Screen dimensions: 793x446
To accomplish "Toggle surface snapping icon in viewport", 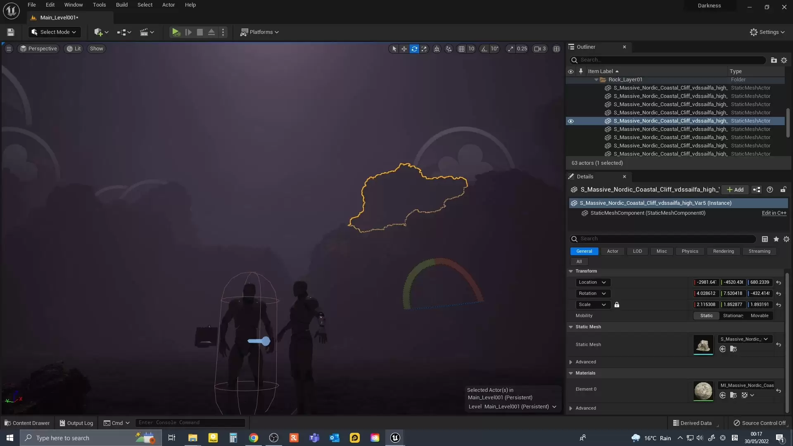I will (449, 49).
